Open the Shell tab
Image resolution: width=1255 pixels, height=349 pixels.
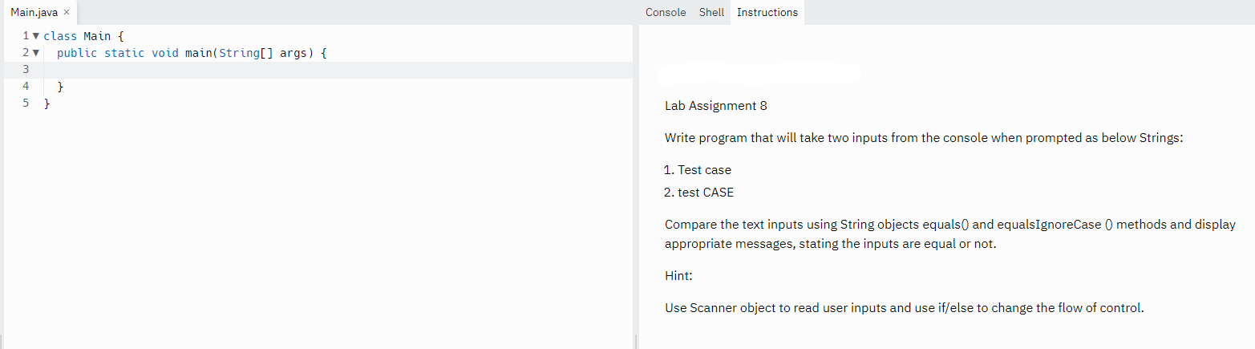click(711, 12)
